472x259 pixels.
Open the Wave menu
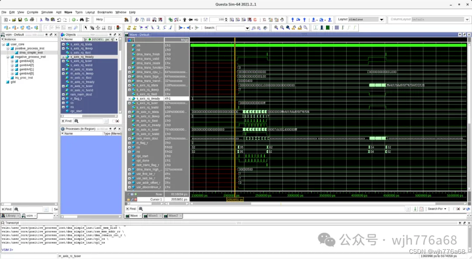68,12
